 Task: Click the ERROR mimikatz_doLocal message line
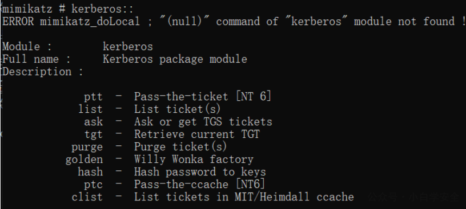pyautogui.click(x=234, y=21)
